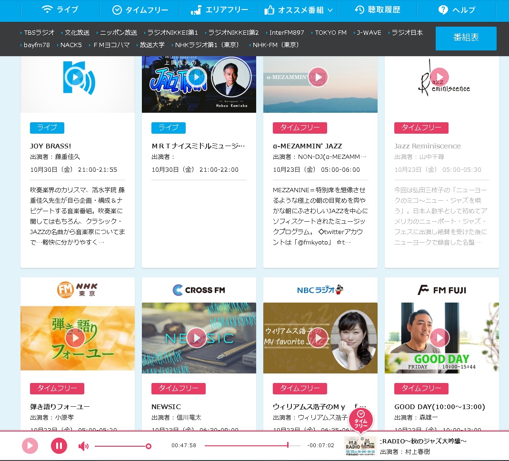This screenshot has width=509, height=461.
Task: Click the round タイムフリー marker above player bar
Action: (x=361, y=420)
